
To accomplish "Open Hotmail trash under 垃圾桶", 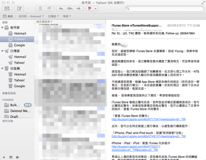I will pyautogui.click(x=17, y=74).
